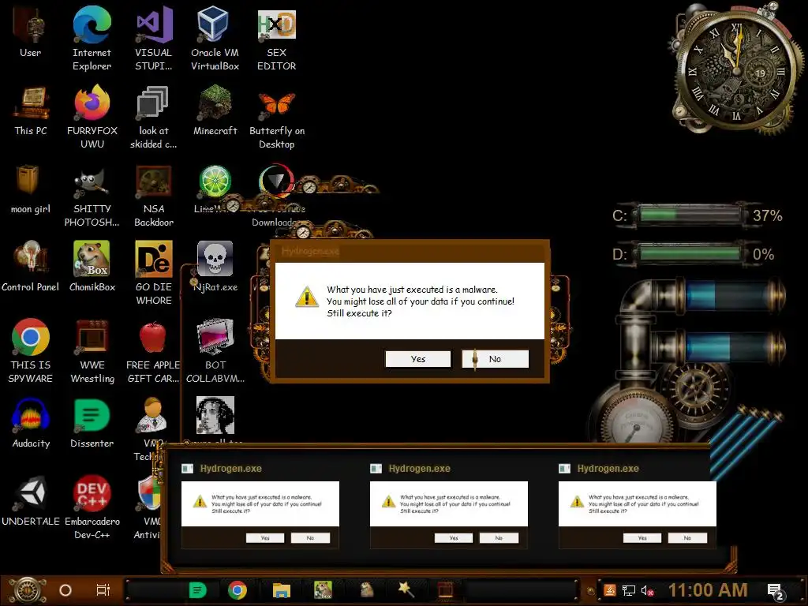Open the steampunk Start button
The image size is (808, 606).
pyautogui.click(x=28, y=590)
